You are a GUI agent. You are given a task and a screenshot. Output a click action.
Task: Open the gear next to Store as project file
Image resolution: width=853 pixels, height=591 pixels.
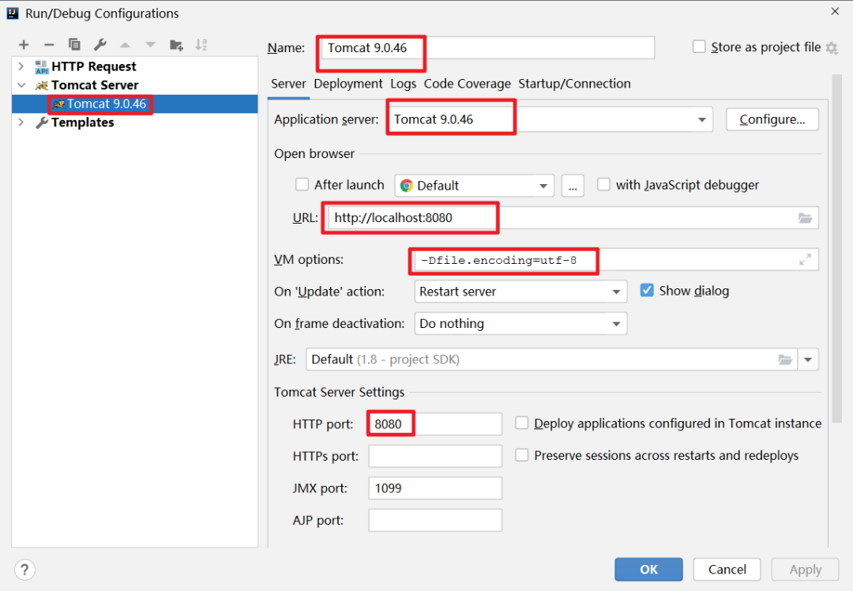(x=831, y=47)
